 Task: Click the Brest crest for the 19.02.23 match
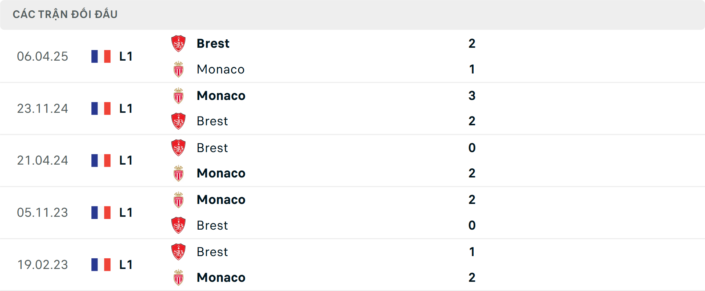tap(178, 251)
